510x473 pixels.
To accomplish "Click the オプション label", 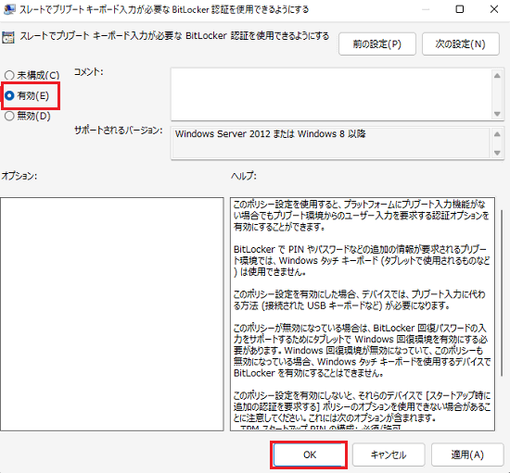I will tap(19, 176).
